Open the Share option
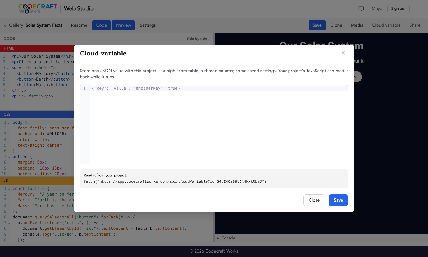Screen dimensions: 428x257 [x=415, y=25]
